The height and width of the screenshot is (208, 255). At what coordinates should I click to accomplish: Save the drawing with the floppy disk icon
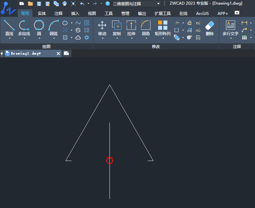click(39, 4)
